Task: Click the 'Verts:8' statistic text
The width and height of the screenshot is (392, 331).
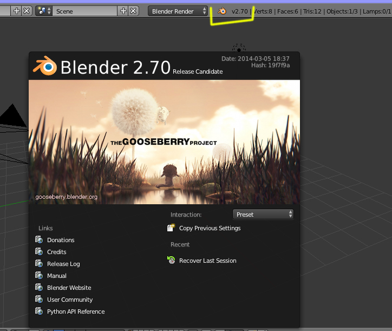Action: pyautogui.click(x=263, y=11)
